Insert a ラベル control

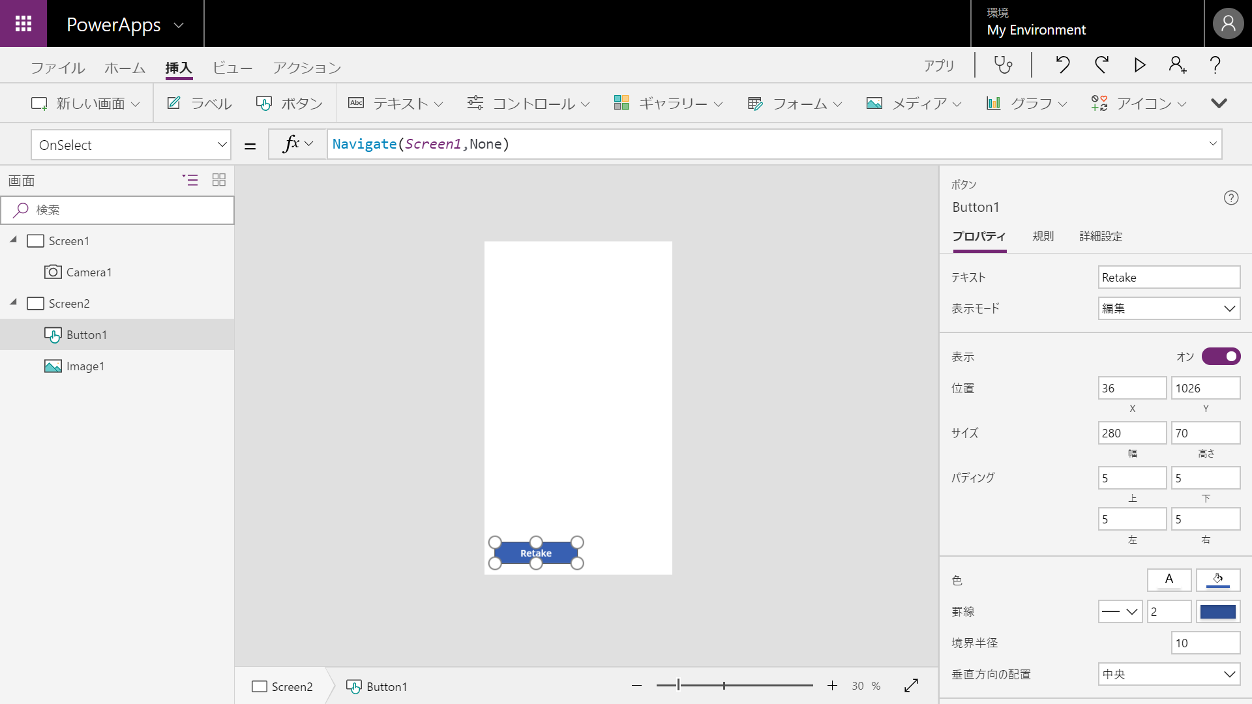(200, 104)
